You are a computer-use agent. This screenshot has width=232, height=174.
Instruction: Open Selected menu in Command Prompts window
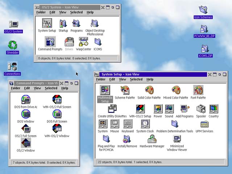(51, 88)
